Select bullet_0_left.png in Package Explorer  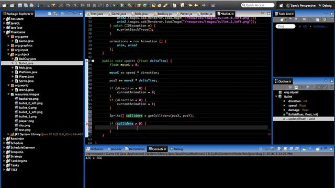point(30,103)
